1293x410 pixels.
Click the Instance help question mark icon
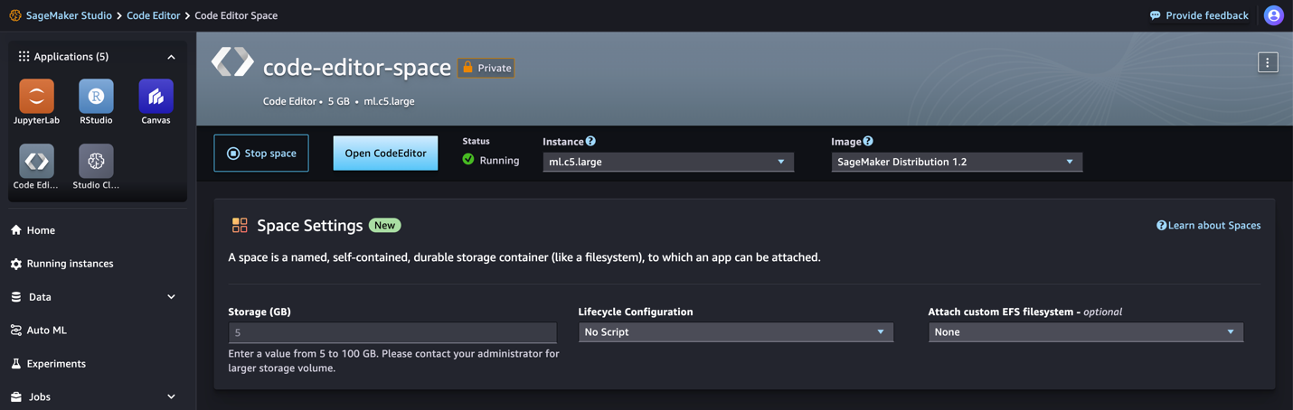(x=590, y=141)
